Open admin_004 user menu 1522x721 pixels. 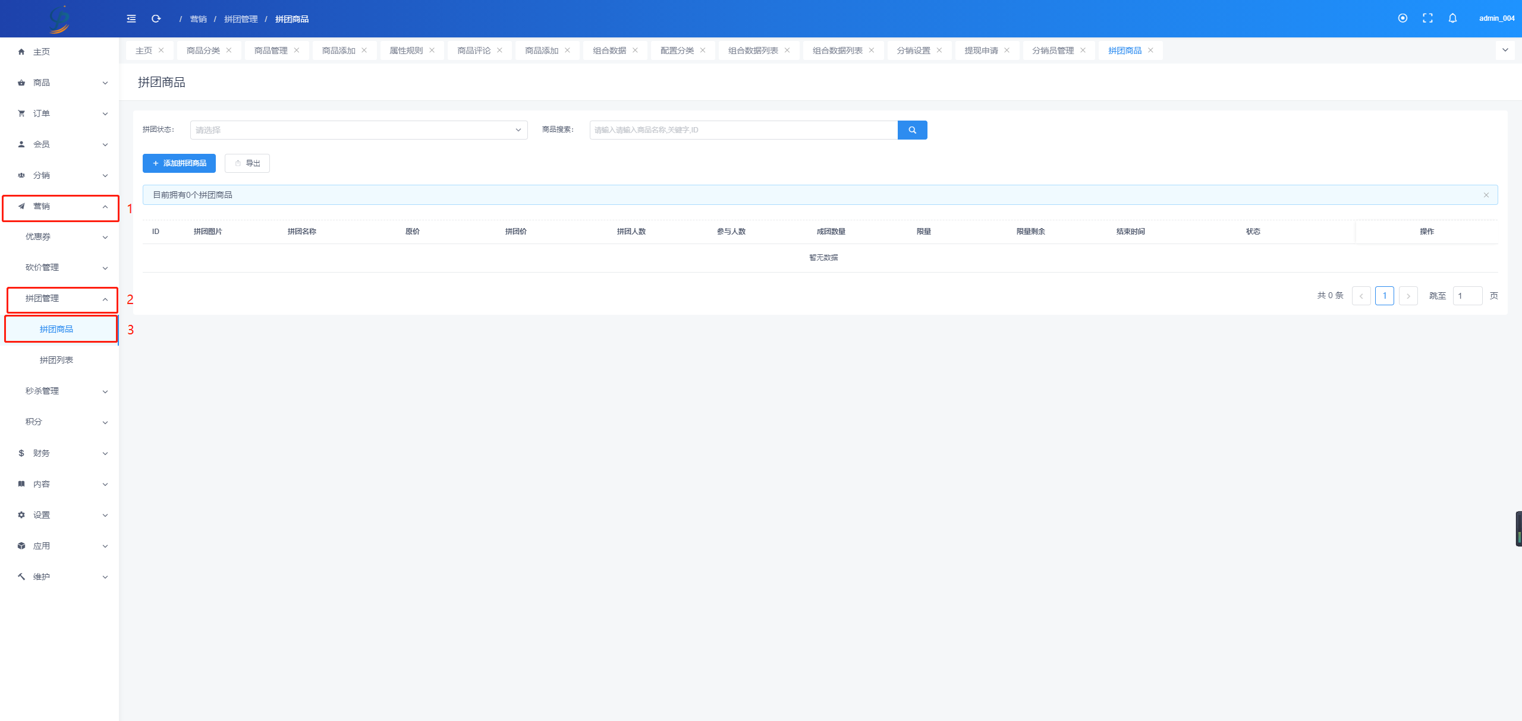click(x=1496, y=18)
